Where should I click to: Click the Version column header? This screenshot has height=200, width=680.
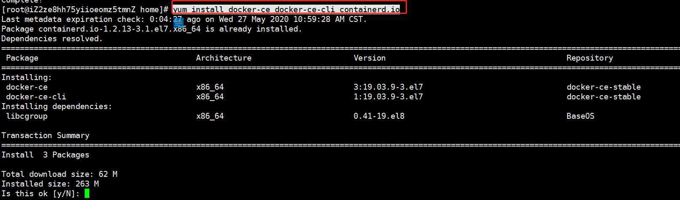(x=369, y=58)
